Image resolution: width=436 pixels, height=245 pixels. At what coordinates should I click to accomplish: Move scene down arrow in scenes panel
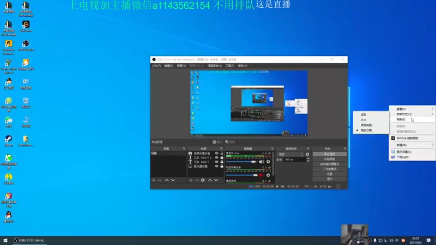point(173,180)
